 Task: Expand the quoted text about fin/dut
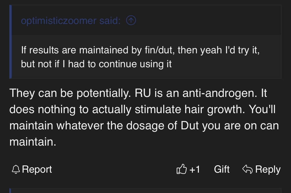coord(140,57)
